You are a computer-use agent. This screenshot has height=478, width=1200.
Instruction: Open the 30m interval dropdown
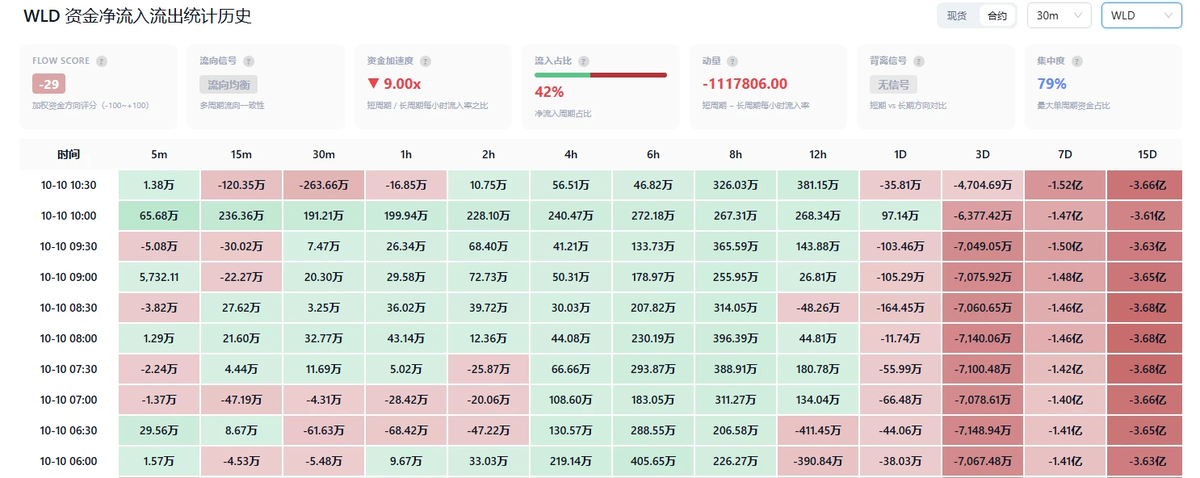1059,15
